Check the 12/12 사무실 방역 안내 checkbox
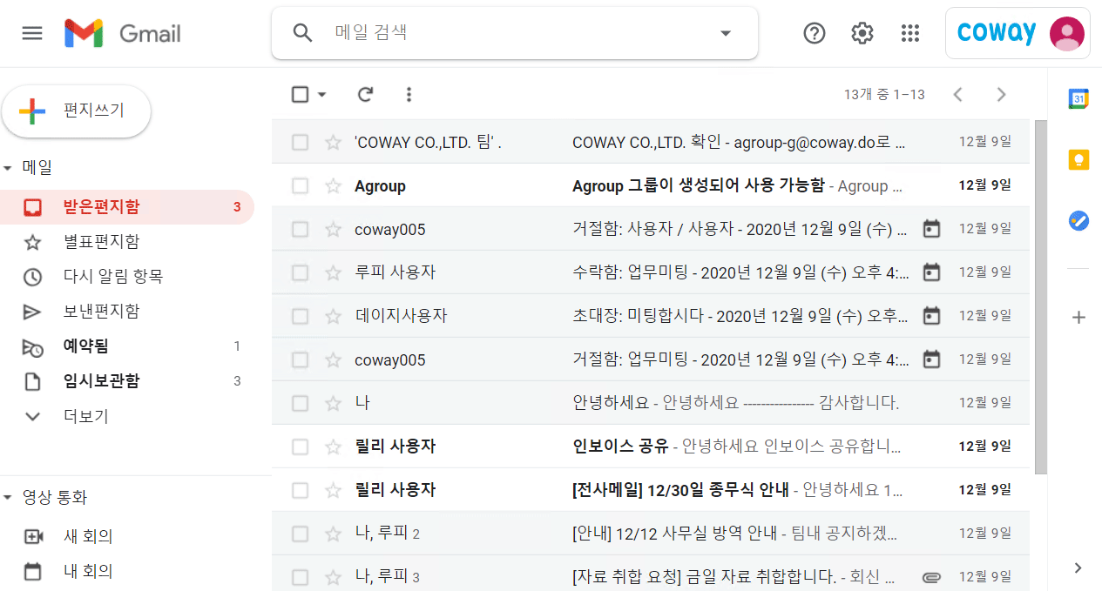This screenshot has height=591, width=1102. pos(300,534)
